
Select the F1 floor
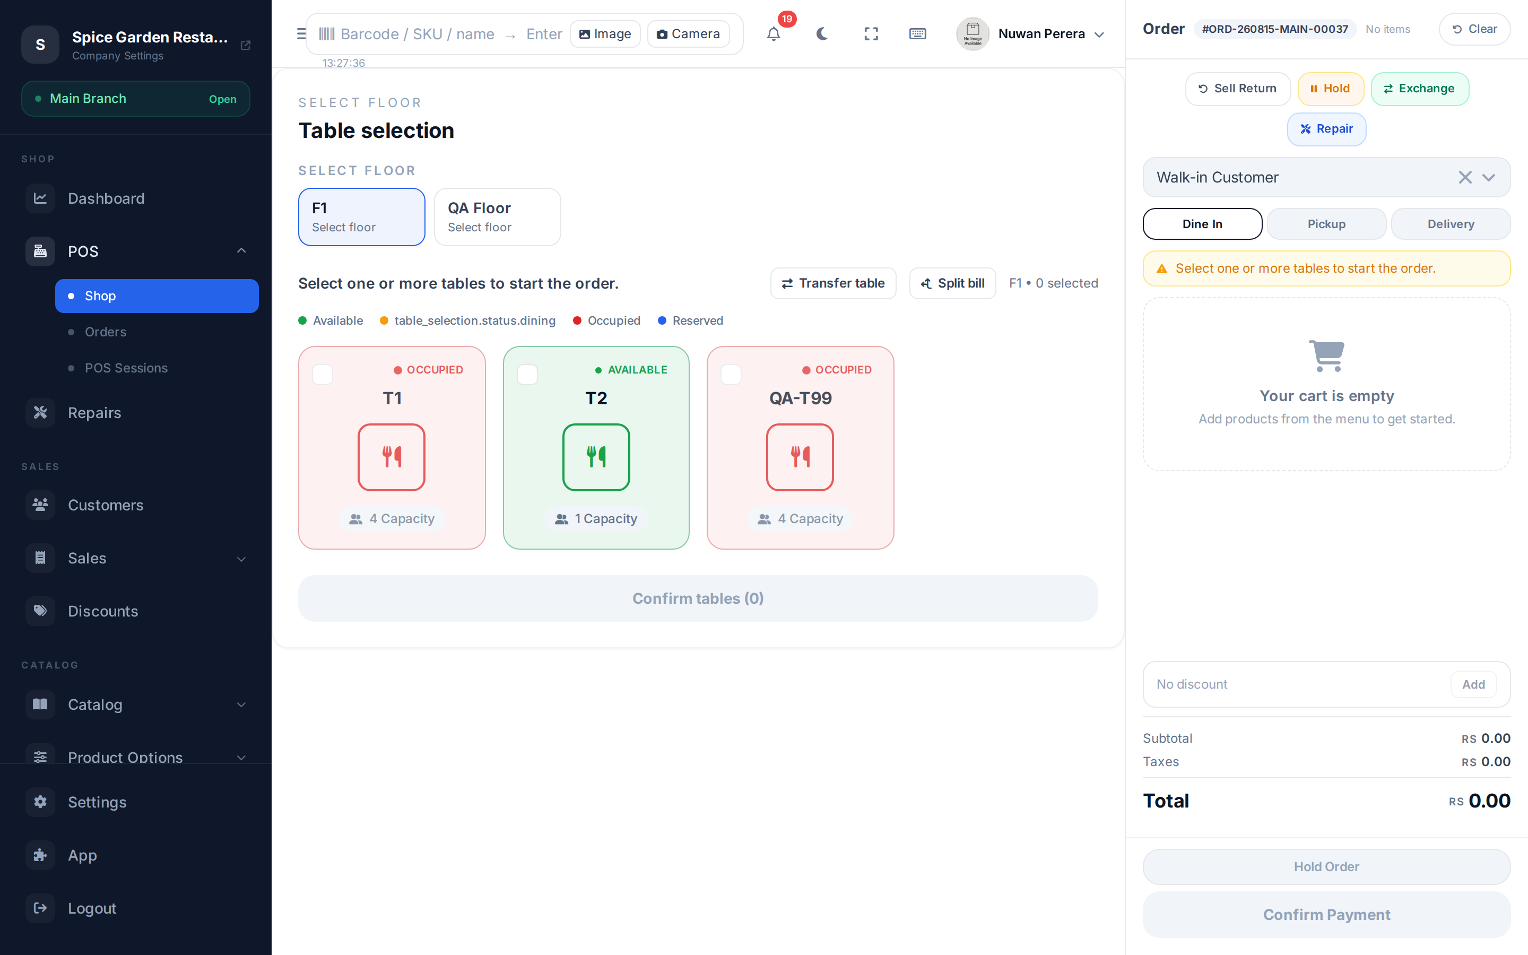click(362, 216)
